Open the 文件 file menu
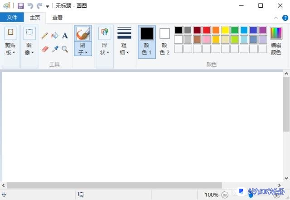 click(12, 17)
